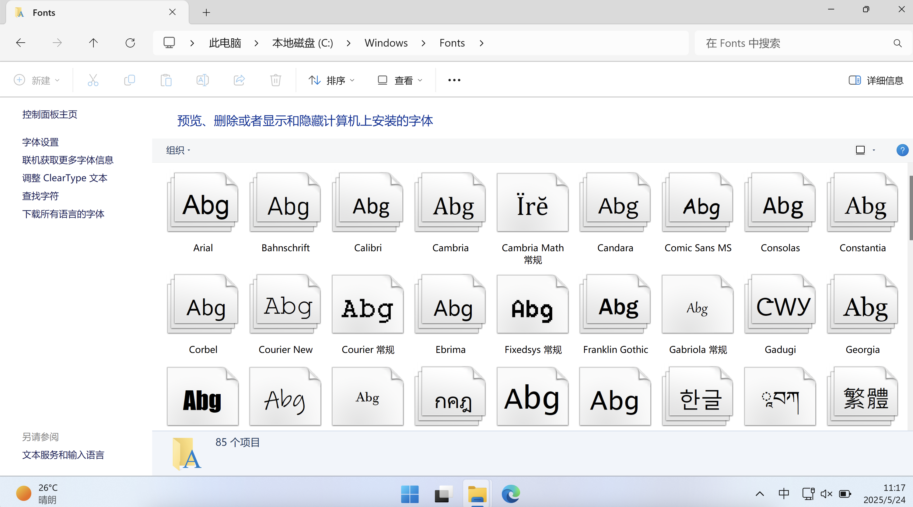Select the 此电脑 breadcrumb segment
Viewport: 913px width, 507px height.
click(225, 43)
